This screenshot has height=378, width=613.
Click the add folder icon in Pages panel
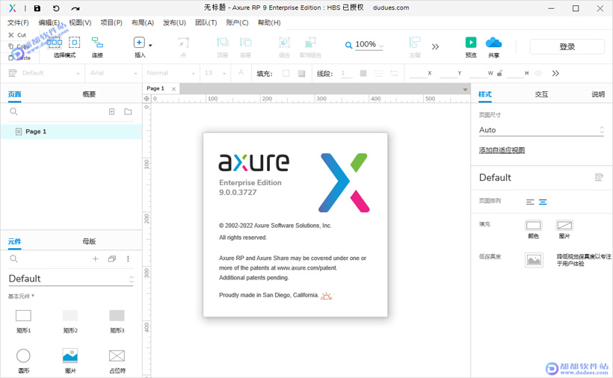(128, 112)
